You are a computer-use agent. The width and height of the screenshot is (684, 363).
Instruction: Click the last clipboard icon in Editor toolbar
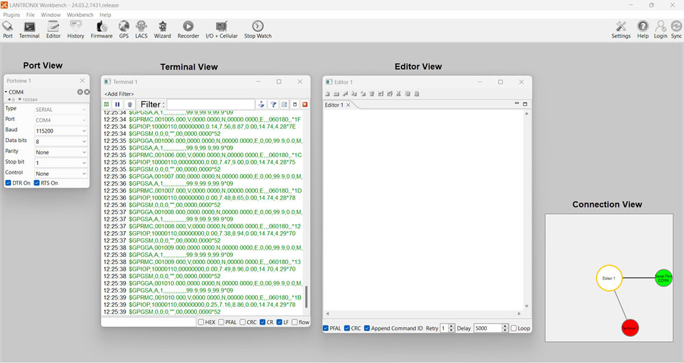(x=417, y=94)
